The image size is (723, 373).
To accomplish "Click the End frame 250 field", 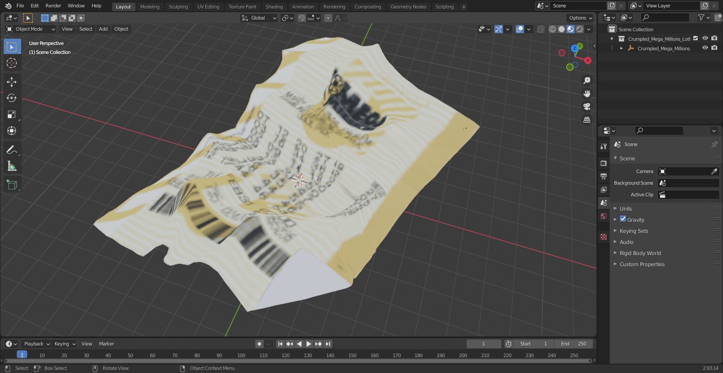I will pos(574,344).
